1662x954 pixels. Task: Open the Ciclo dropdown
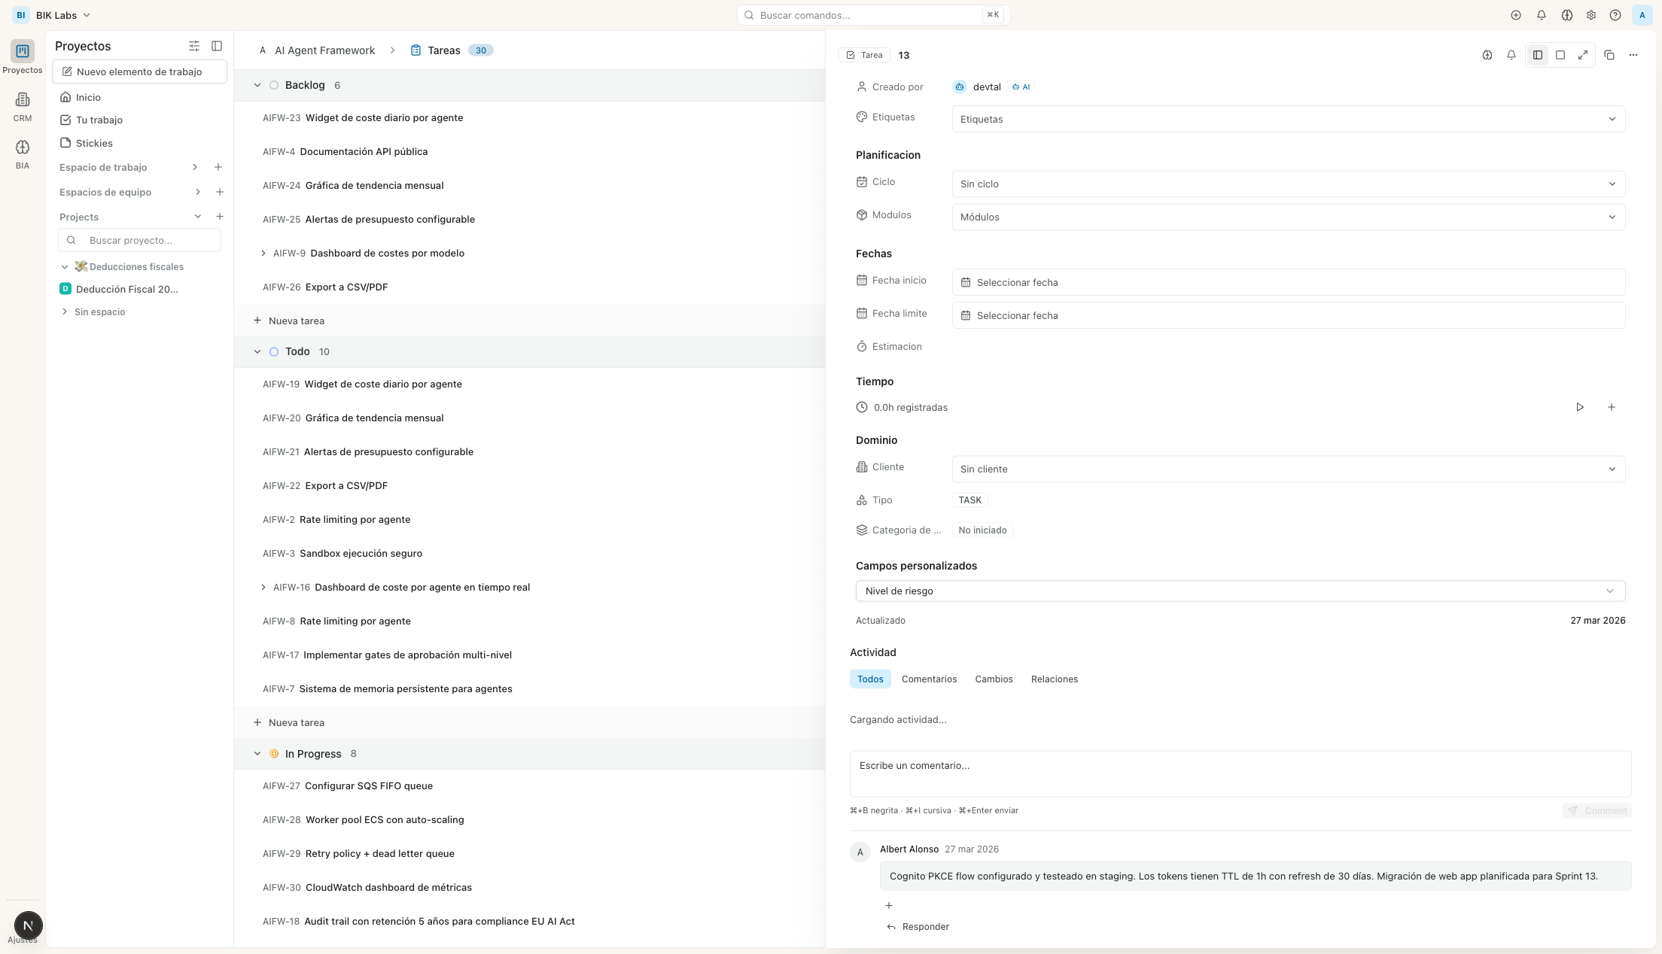click(1288, 184)
